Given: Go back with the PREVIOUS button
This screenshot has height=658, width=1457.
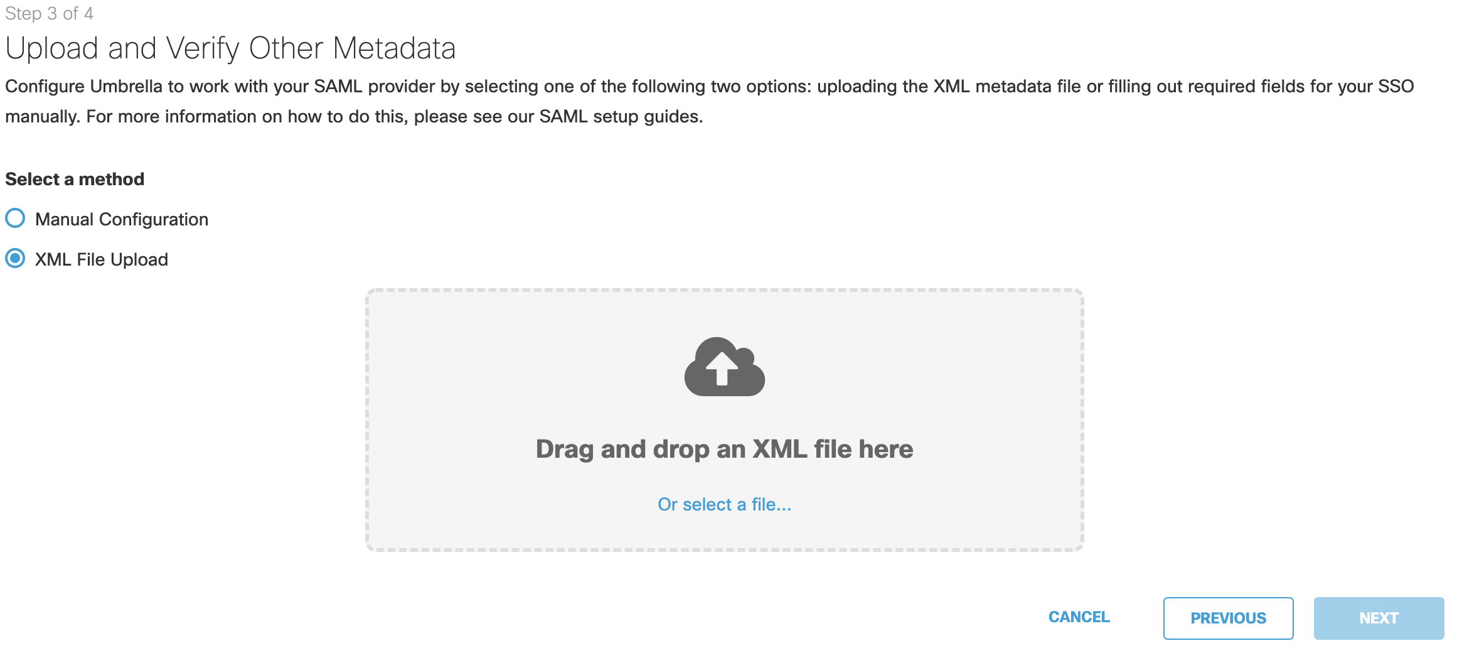Looking at the screenshot, I should pos(1228,618).
